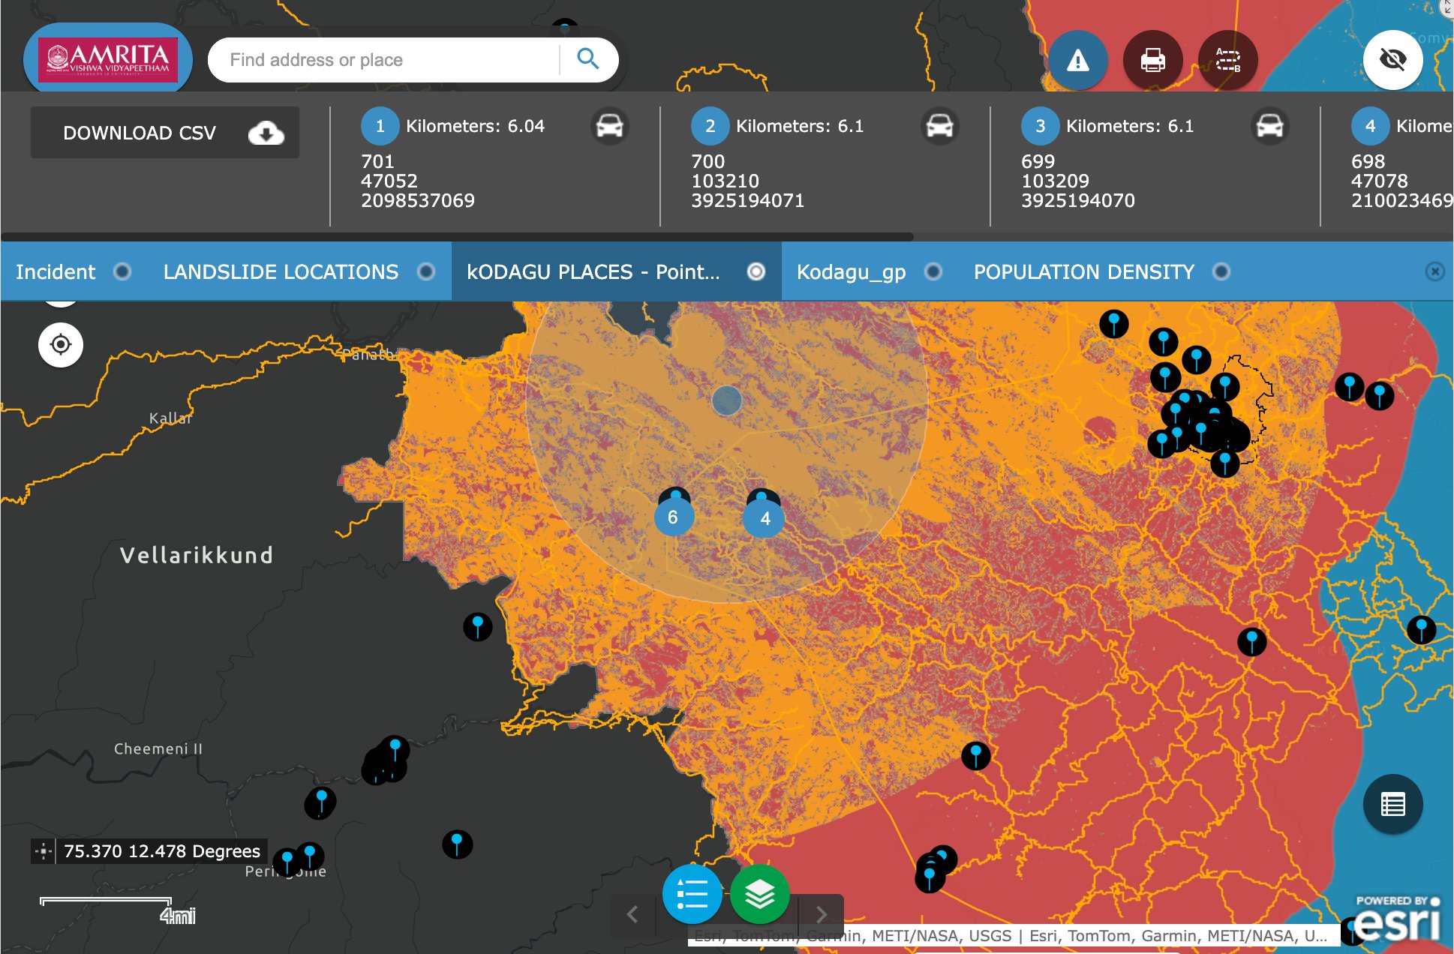The height and width of the screenshot is (954, 1454).
Task: Click the car icon for result 1
Action: click(x=609, y=126)
